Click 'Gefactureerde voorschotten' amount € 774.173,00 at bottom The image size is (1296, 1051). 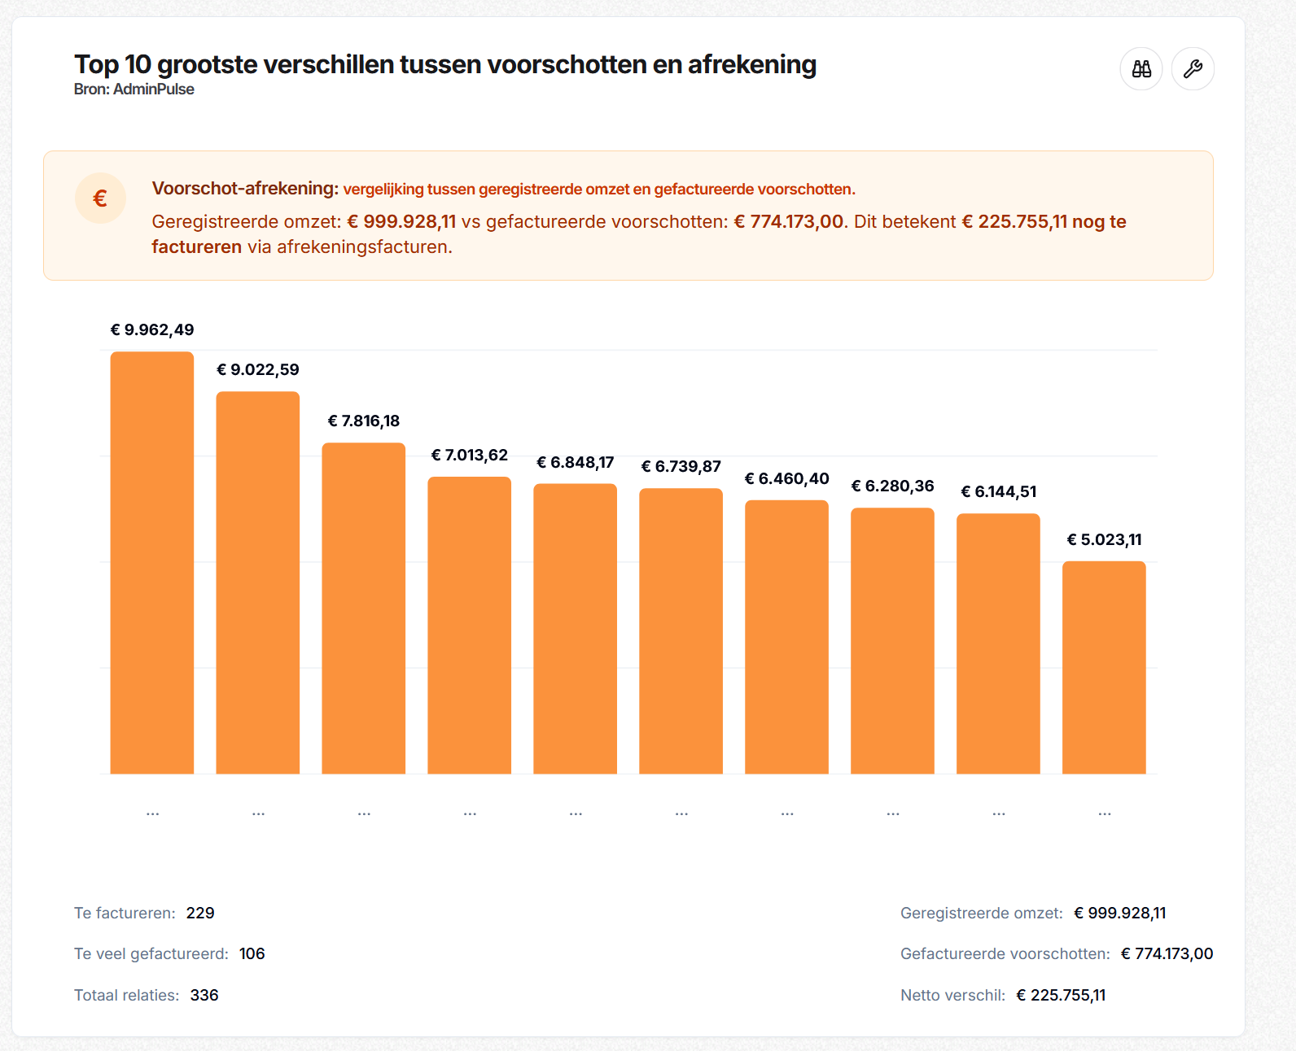[1167, 953]
